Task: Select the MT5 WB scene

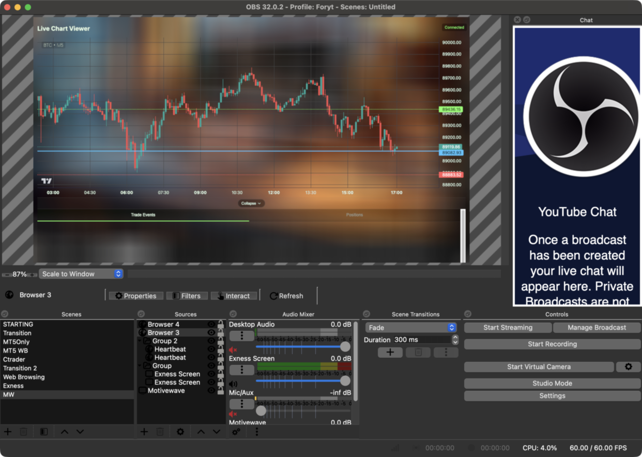Action: click(67, 351)
